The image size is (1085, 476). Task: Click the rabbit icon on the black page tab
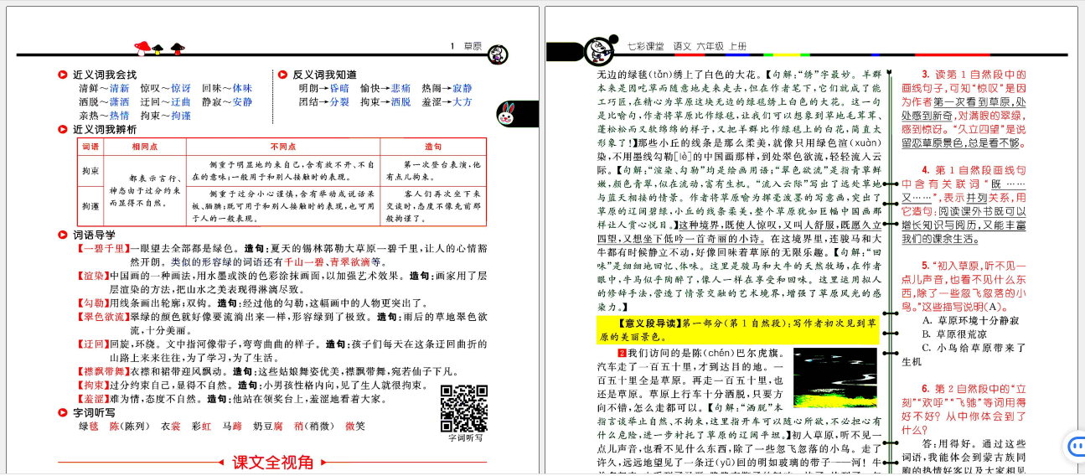506,113
